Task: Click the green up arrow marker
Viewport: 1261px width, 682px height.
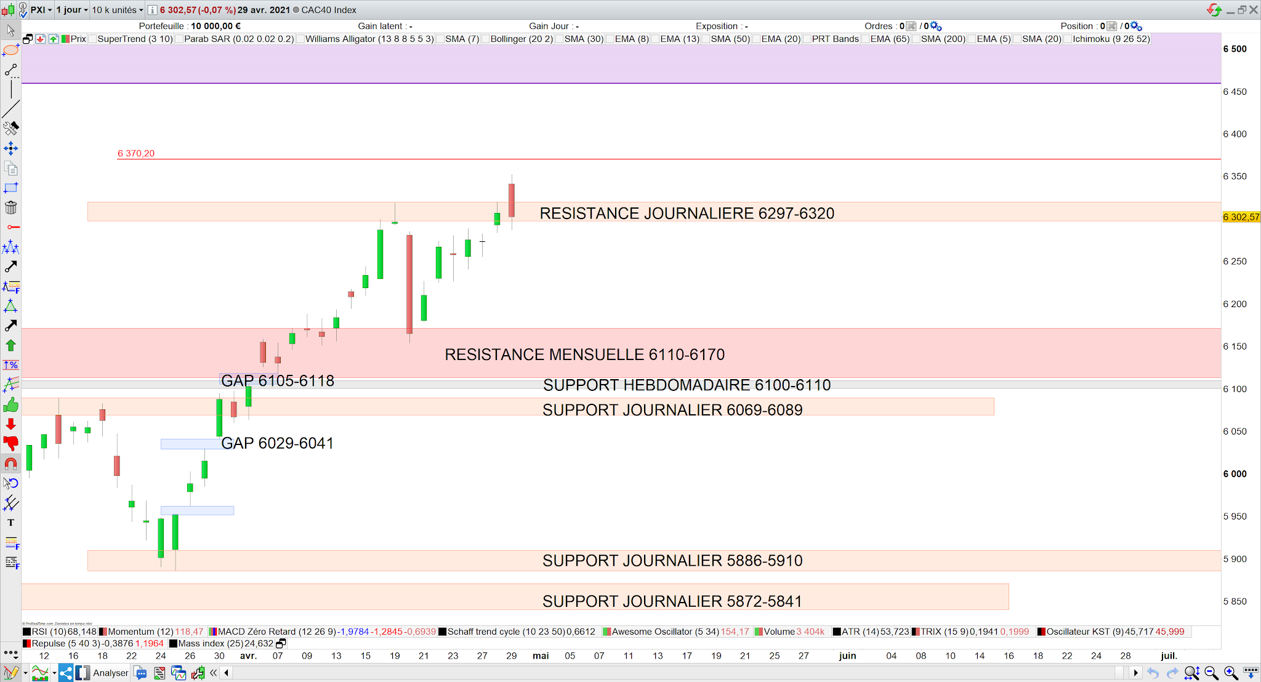Action: point(10,345)
